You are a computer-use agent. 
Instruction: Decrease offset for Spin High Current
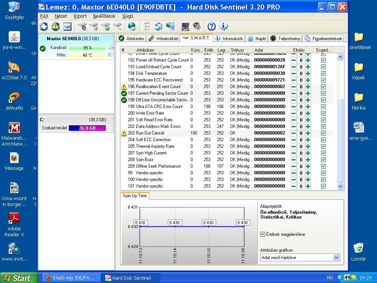tap(293, 153)
